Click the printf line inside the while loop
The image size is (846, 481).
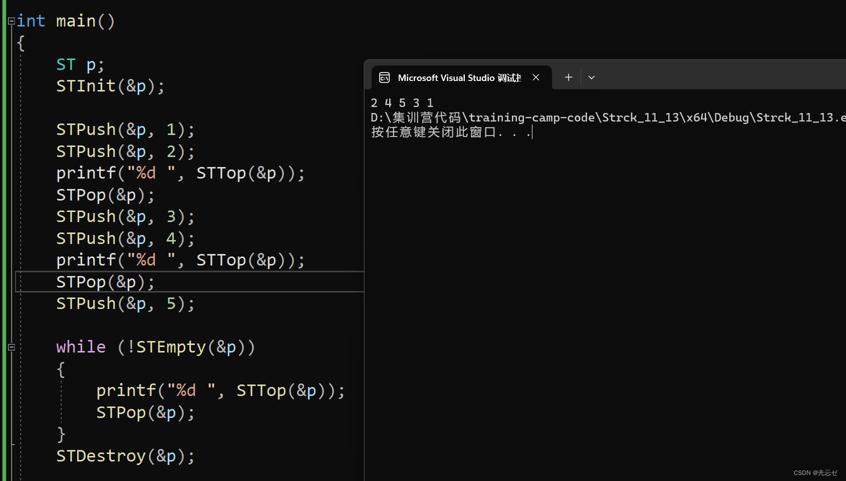point(220,390)
